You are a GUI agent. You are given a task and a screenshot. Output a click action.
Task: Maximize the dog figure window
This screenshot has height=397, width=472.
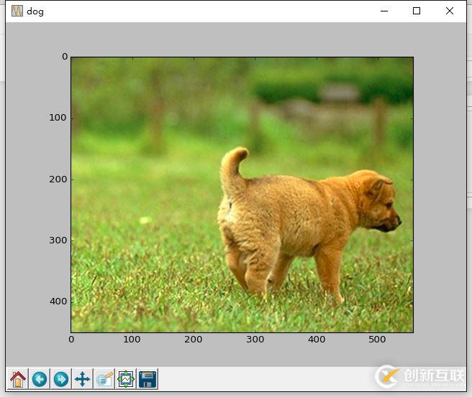click(x=417, y=11)
